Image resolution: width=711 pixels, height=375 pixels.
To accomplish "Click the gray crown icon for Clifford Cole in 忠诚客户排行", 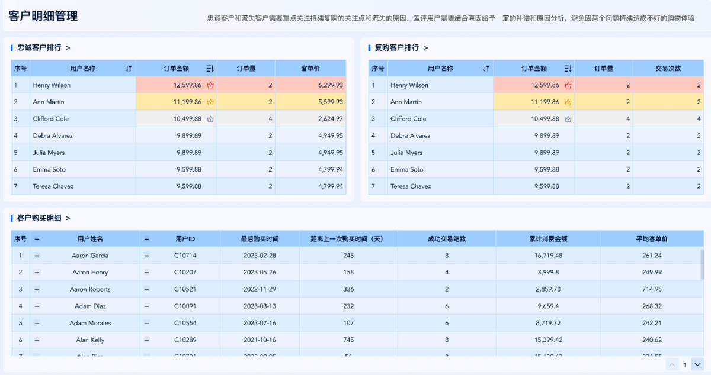I will point(210,119).
